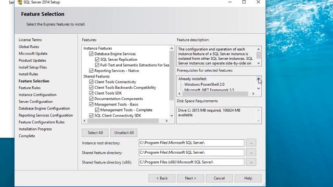The width and height of the screenshot is (333, 187).
Task: Uncheck SQL Server Replication
Action: point(97,59)
